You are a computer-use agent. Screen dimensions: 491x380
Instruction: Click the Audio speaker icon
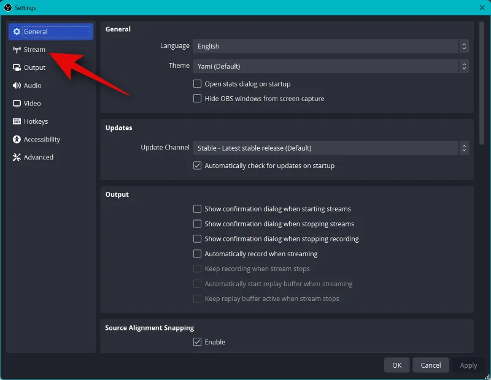coord(17,85)
